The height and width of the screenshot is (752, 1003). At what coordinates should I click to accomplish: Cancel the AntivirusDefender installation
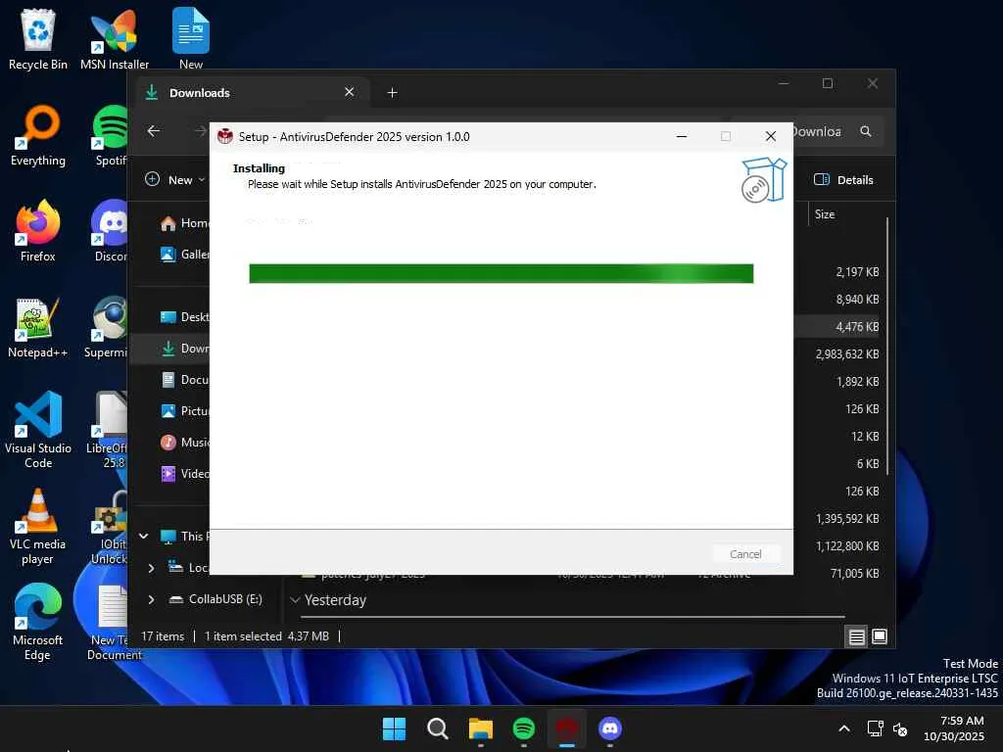pyautogui.click(x=745, y=554)
